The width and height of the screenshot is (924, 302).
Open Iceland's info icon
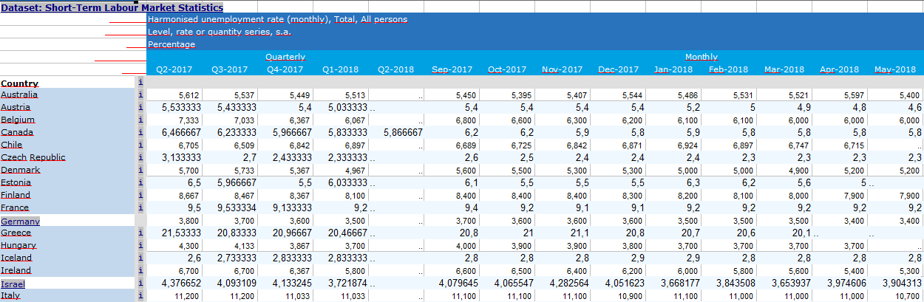[x=140, y=258]
